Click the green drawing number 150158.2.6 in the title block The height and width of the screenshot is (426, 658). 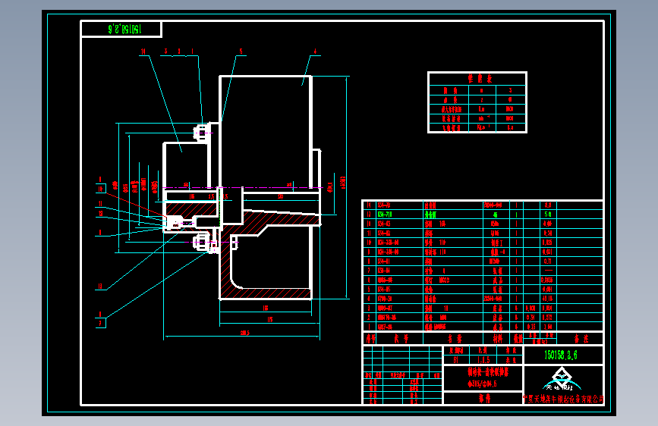tap(561, 356)
